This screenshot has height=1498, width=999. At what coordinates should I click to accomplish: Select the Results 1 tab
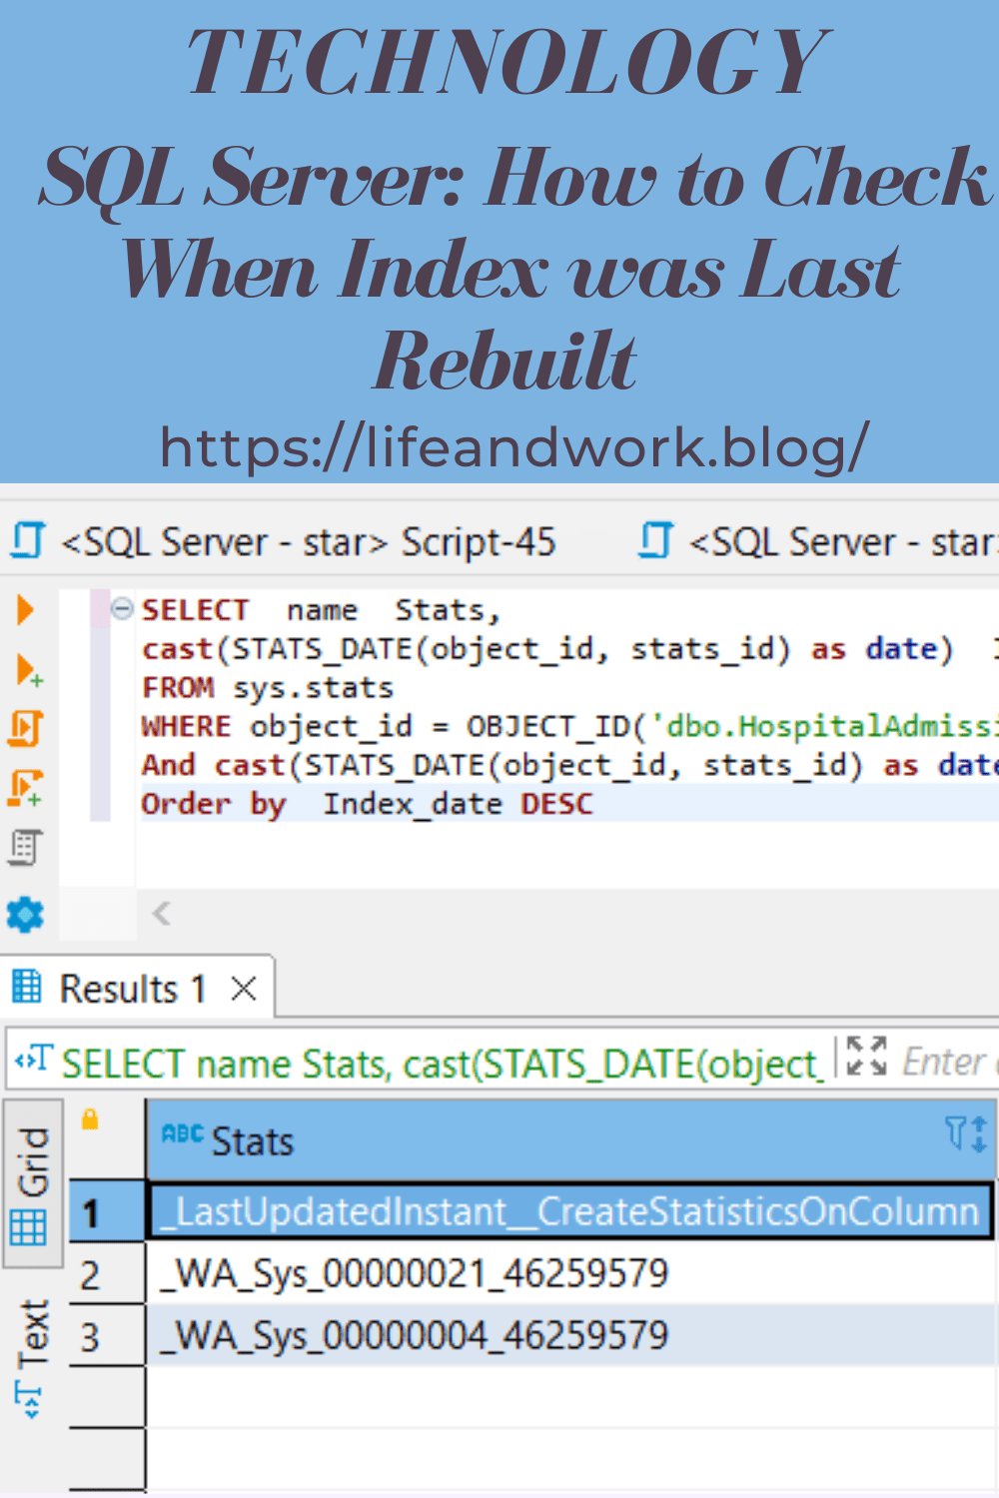click(130, 988)
